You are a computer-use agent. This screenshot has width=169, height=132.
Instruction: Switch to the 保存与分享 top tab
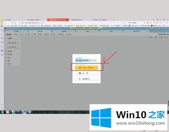pos(137,31)
